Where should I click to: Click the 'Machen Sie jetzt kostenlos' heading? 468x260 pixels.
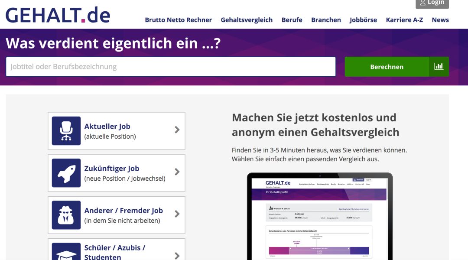point(315,125)
